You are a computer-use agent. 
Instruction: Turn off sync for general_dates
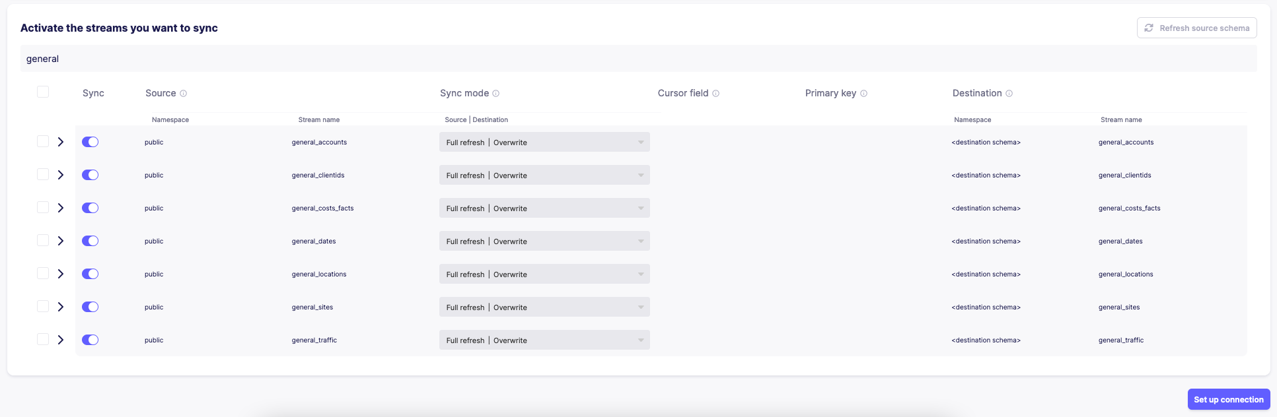click(x=91, y=241)
